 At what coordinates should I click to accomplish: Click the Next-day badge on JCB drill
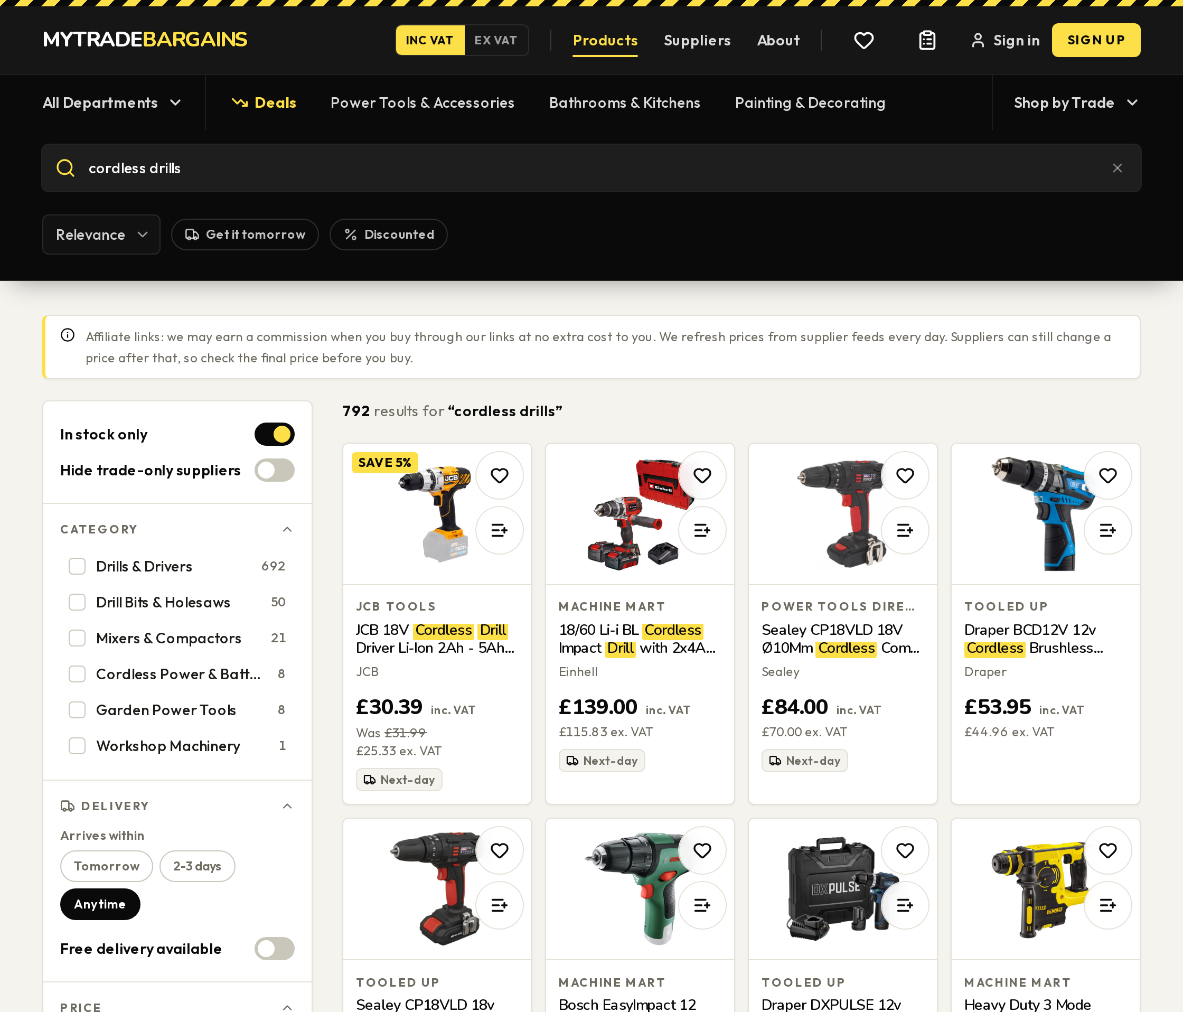coord(399,780)
